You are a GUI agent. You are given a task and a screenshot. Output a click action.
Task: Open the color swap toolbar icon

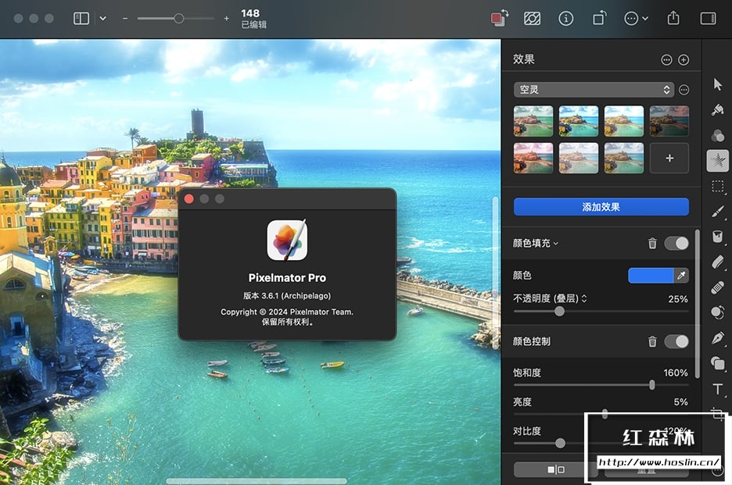point(499,18)
